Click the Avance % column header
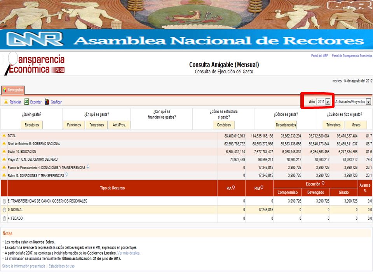This screenshot has width=373, height=280. (x=365, y=188)
